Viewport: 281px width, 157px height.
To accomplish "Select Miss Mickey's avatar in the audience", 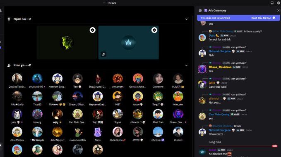I will point(17,132).
